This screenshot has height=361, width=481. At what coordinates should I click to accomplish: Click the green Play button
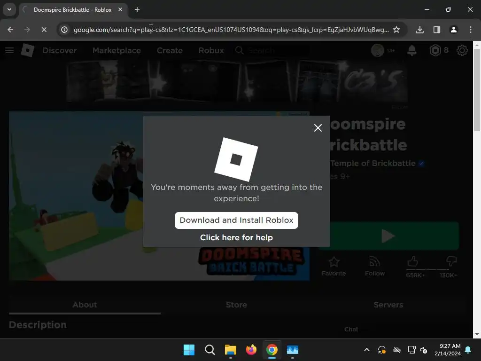click(x=388, y=236)
